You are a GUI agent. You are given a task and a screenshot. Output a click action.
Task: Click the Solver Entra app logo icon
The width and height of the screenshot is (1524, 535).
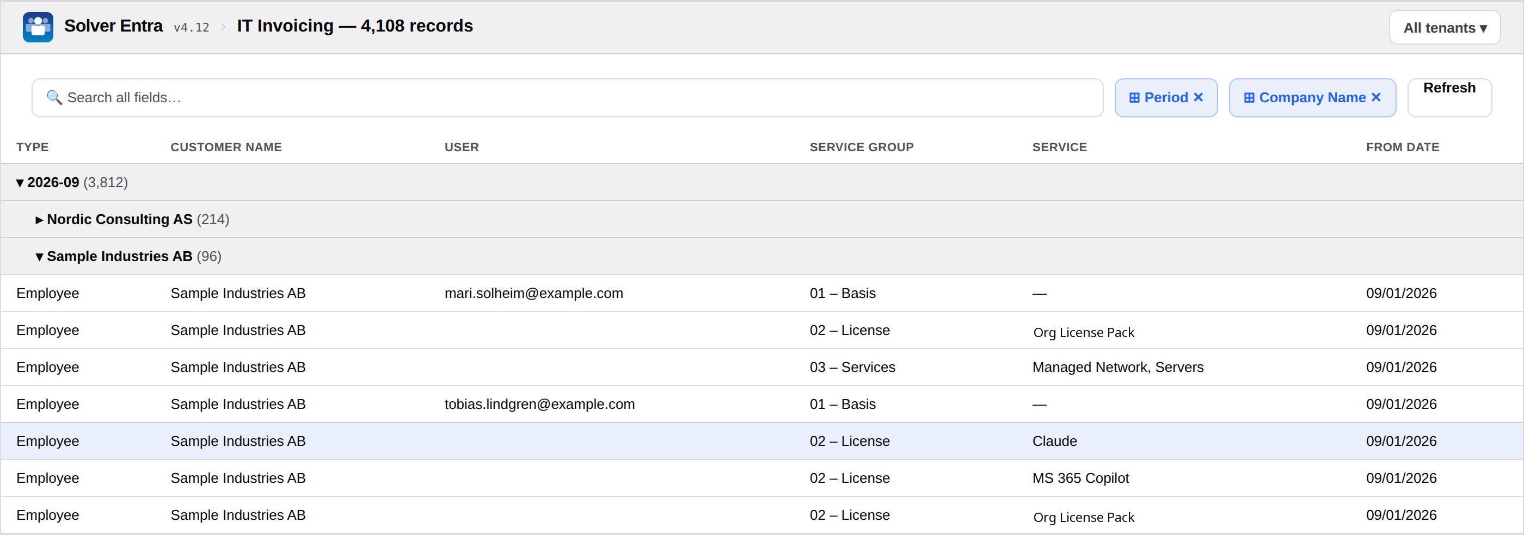click(38, 27)
